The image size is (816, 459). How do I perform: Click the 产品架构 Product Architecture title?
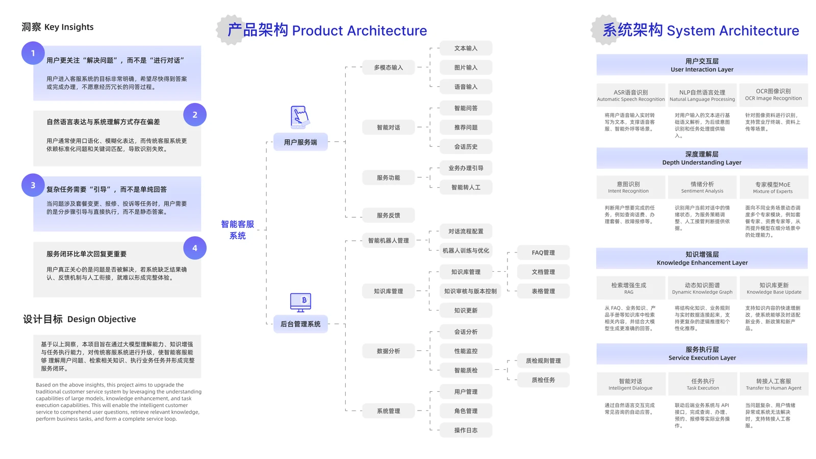click(327, 30)
